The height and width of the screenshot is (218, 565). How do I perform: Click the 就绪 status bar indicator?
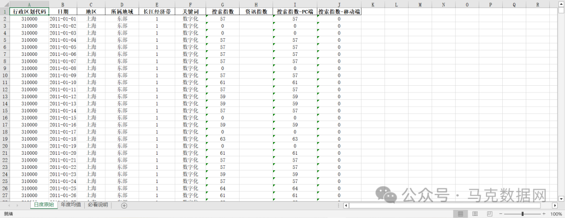tap(8, 214)
